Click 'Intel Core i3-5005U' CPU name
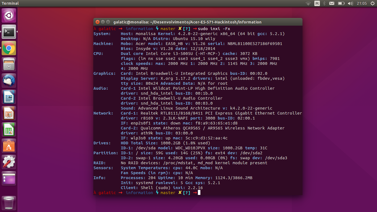This screenshot has height=212, width=377. coord(169,54)
